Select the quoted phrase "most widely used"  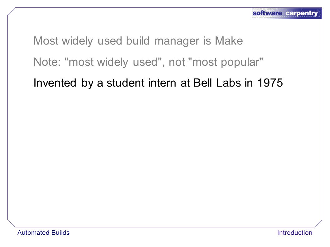point(113,62)
